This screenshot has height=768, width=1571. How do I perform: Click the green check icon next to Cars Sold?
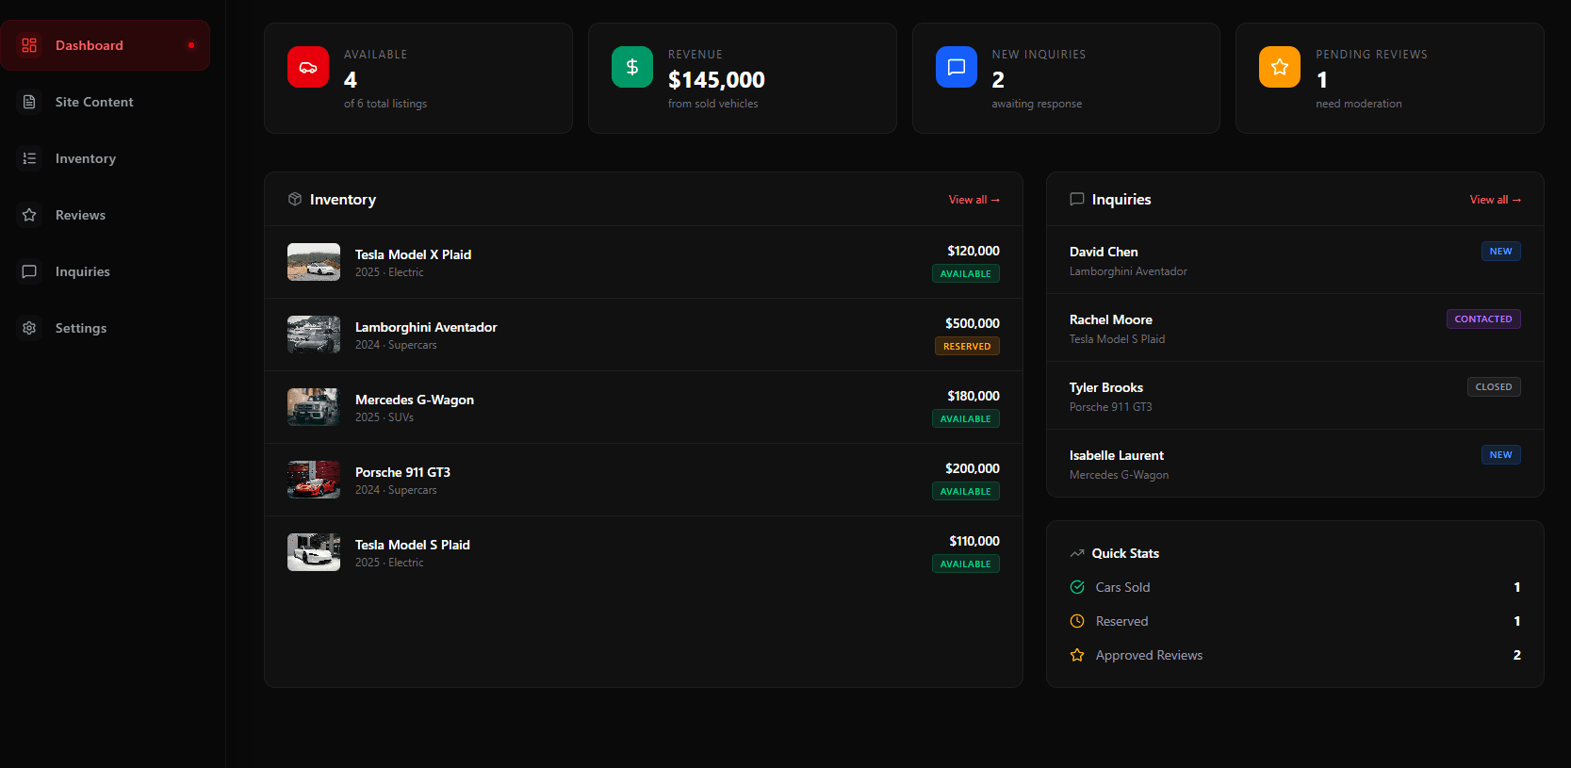1077,587
